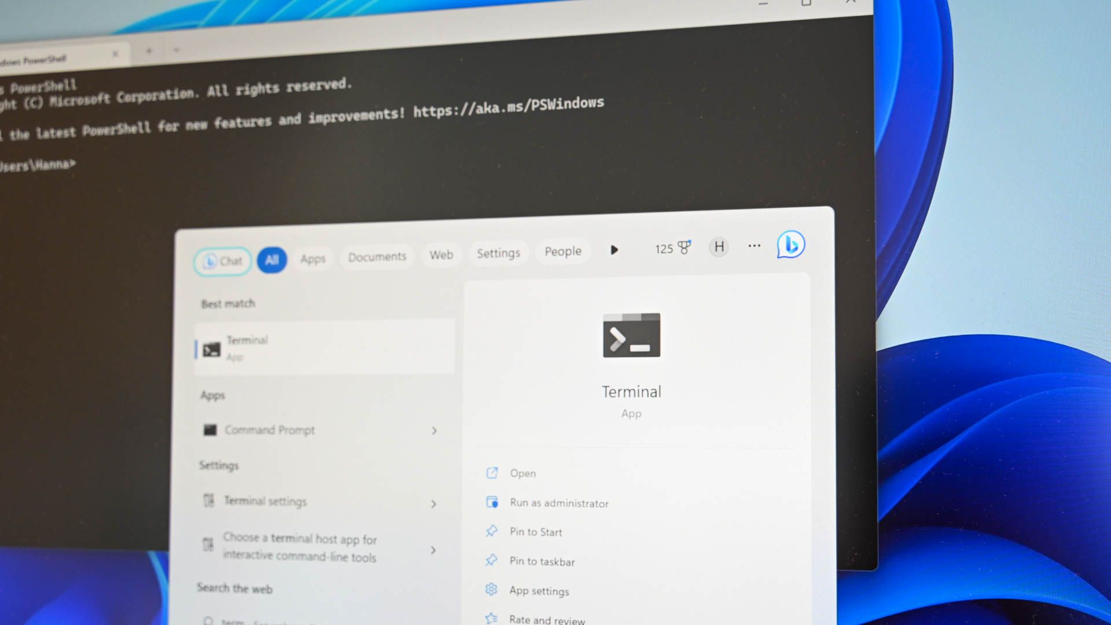1111x625 pixels.
Task: Select the Settings search tab
Action: coord(498,253)
